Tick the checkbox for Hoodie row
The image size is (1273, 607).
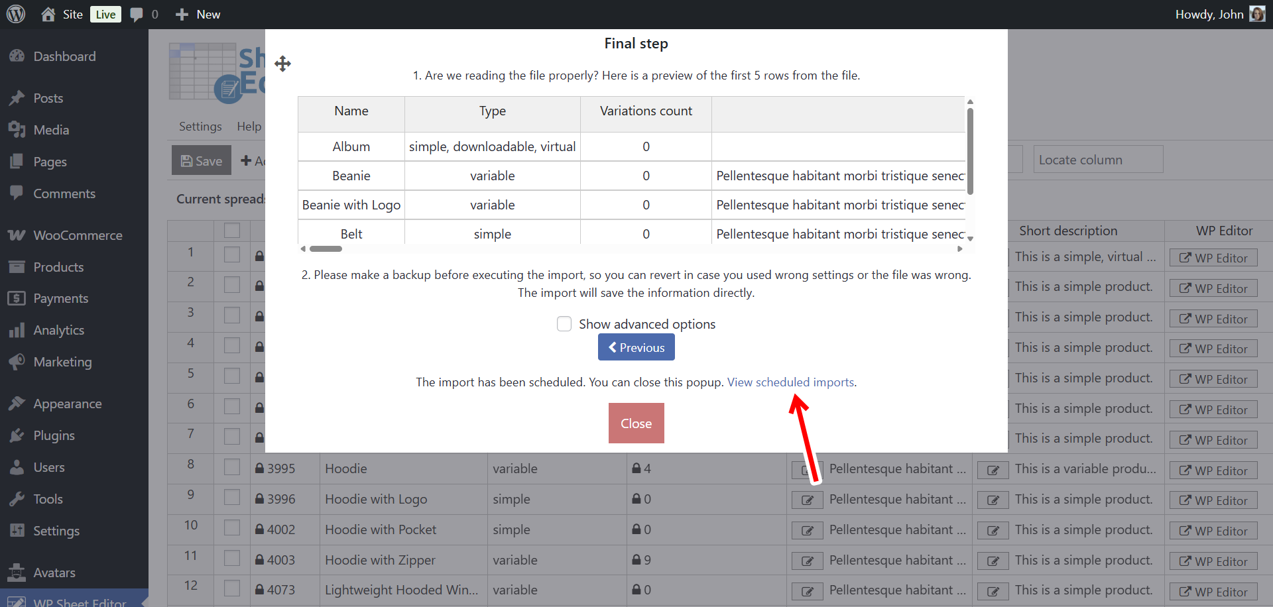tap(232, 468)
